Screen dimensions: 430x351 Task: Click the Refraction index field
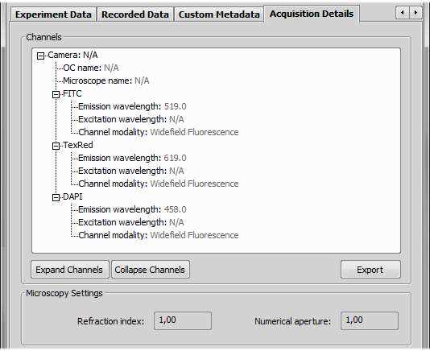point(183,320)
